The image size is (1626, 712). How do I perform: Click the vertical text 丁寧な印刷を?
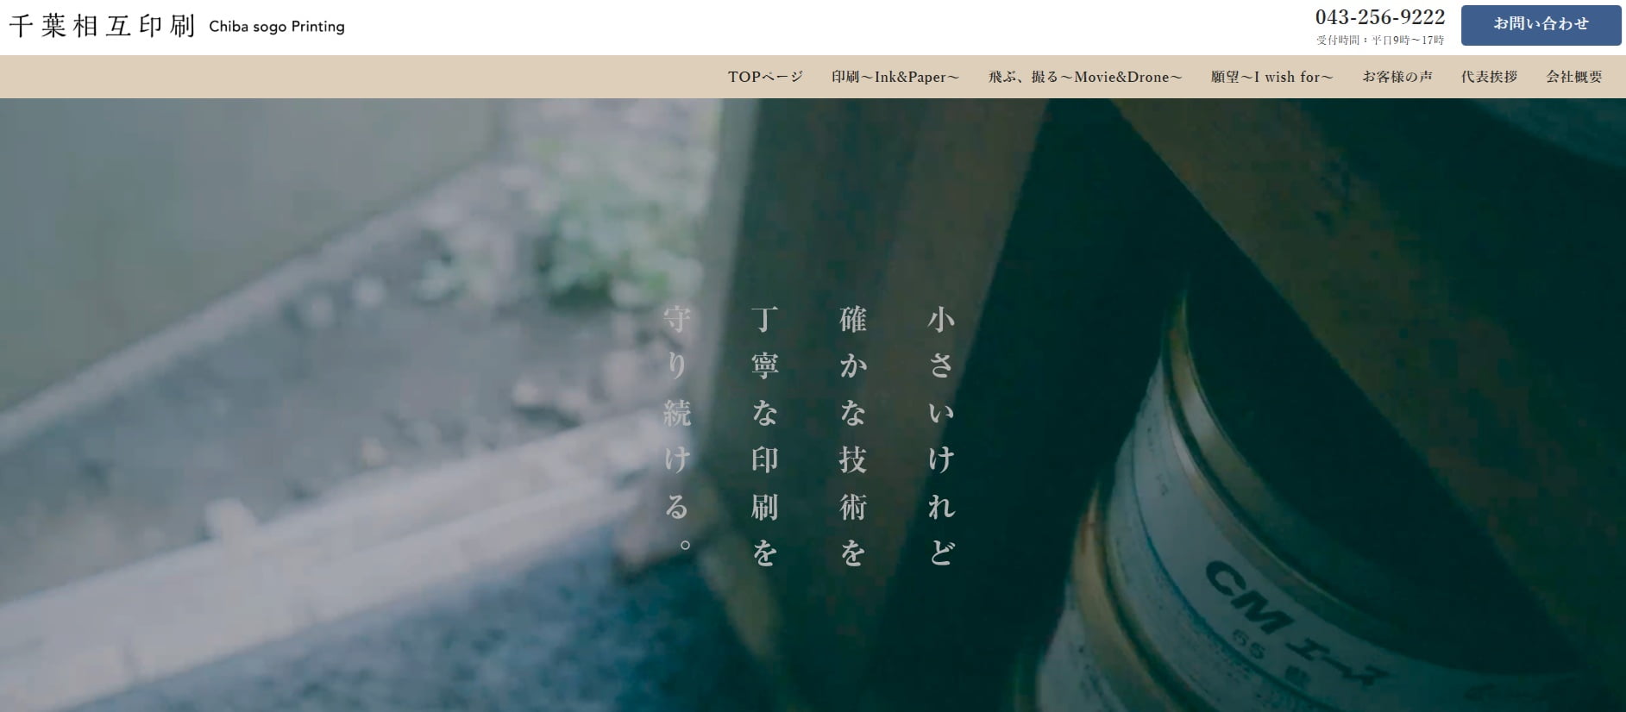tap(765, 435)
